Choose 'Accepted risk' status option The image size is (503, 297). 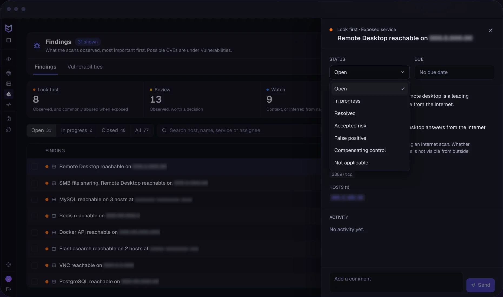[x=369, y=126]
